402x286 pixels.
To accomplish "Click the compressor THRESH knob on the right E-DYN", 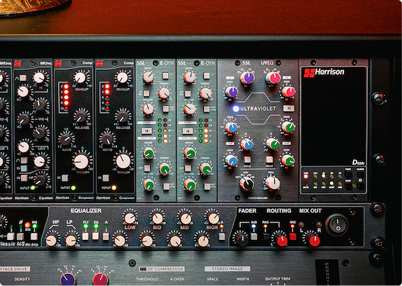I will 206,93.
